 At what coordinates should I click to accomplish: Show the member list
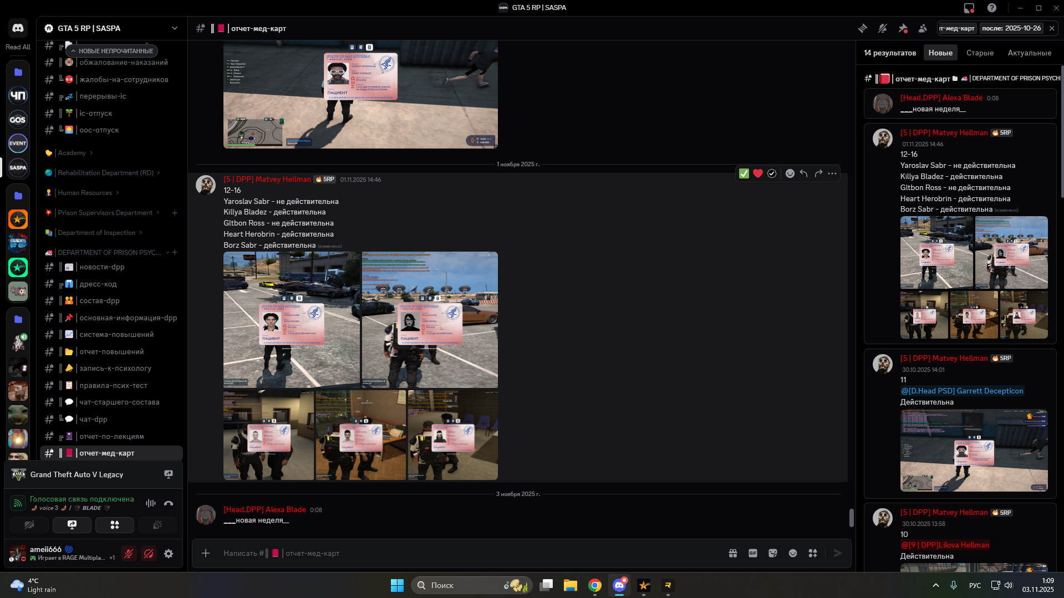(923, 28)
